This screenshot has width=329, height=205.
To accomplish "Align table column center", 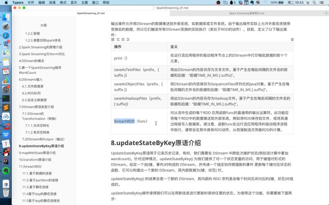I will (x=123, y=39).
